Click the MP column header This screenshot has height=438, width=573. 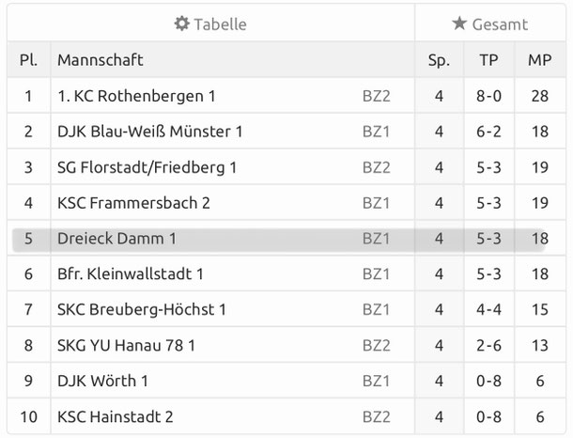point(539,60)
